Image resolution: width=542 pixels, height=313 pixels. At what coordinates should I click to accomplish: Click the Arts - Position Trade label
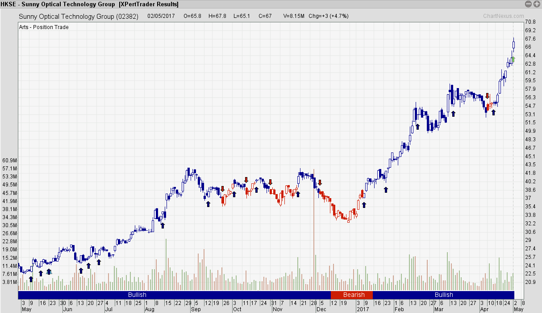43,27
